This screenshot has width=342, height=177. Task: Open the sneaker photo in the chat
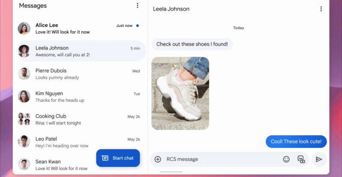[180, 93]
